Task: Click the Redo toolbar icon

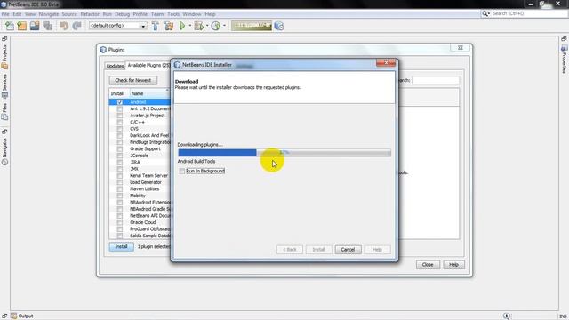Action: (76, 26)
